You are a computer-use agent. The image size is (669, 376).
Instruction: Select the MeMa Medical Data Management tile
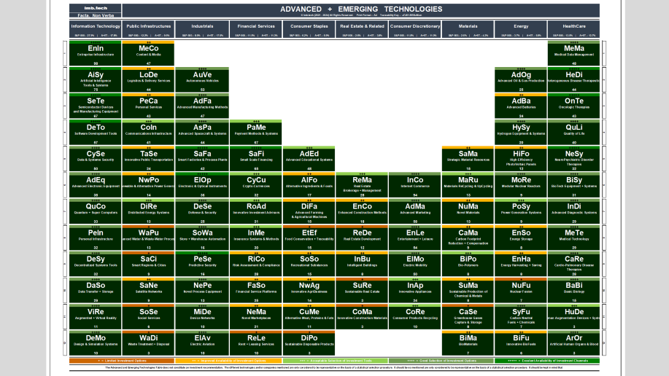click(x=574, y=53)
